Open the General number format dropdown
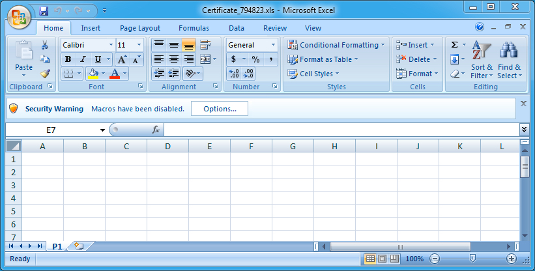The height and width of the screenshot is (271, 535). click(273, 45)
